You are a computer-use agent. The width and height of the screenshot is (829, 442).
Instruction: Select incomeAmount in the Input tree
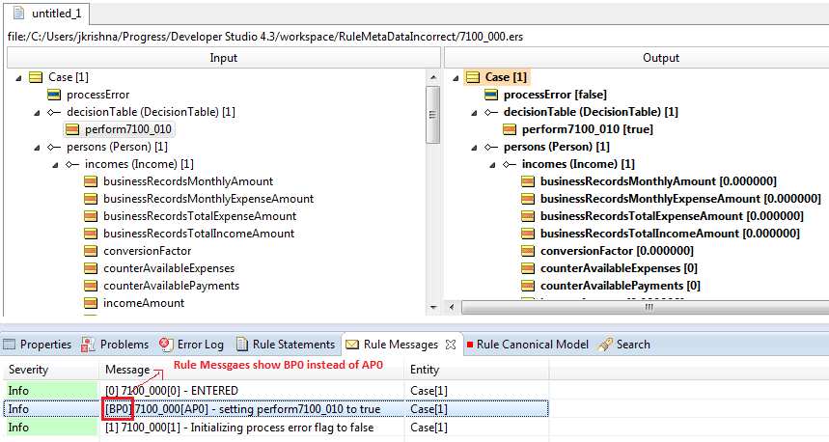point(144,303)
